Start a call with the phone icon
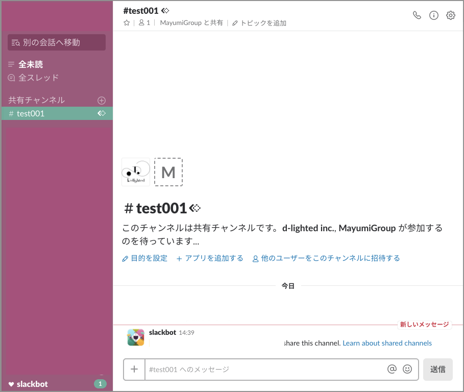 417,15
